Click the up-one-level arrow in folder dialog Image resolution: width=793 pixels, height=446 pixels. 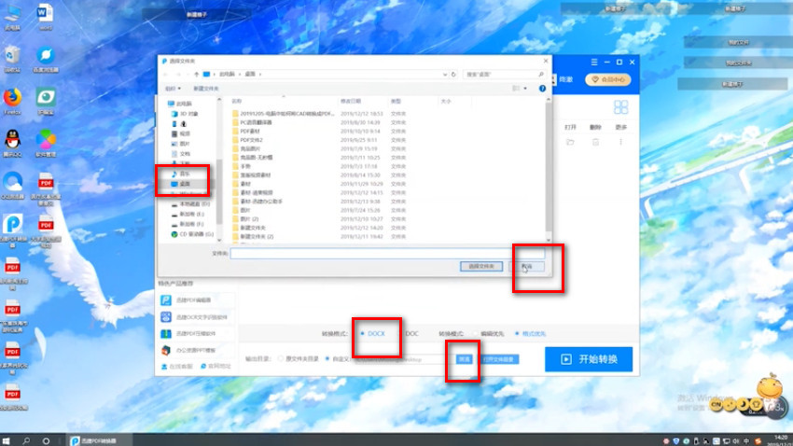click(196, 75)
